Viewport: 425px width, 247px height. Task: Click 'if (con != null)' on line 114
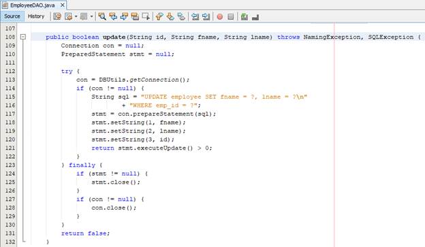pos(106,88)
